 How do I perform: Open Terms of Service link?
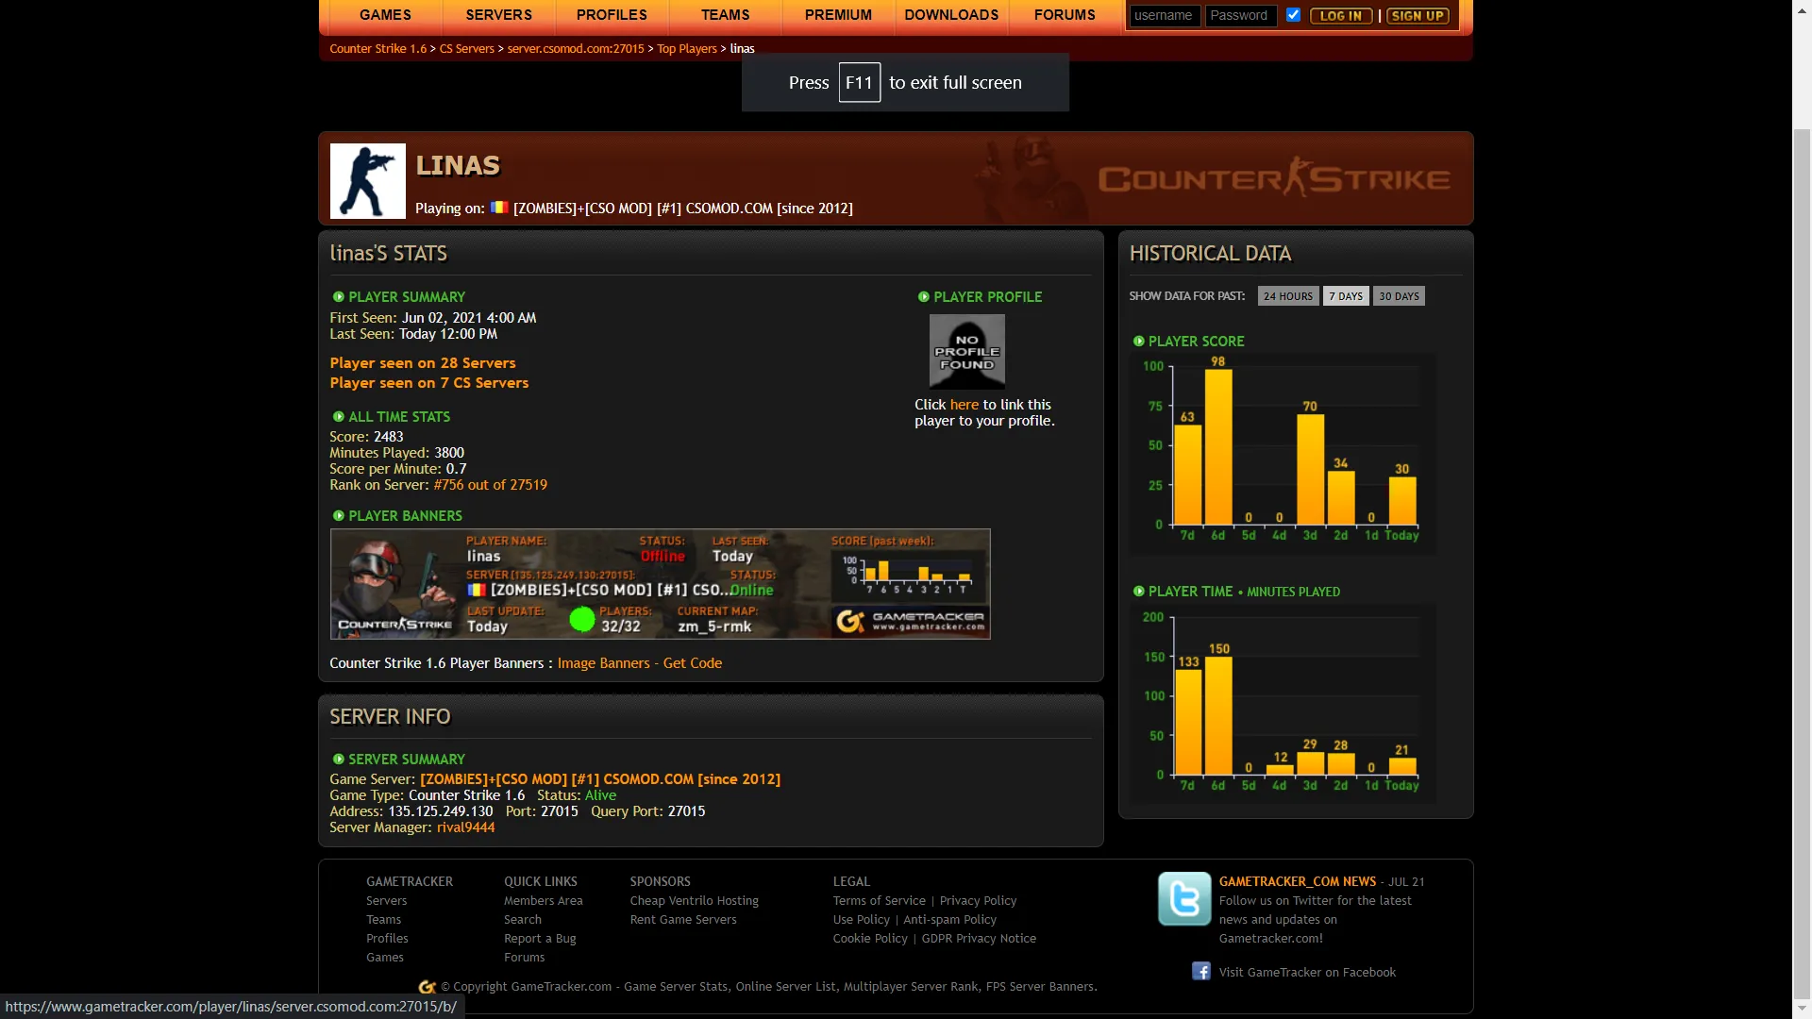pos(880,901)
